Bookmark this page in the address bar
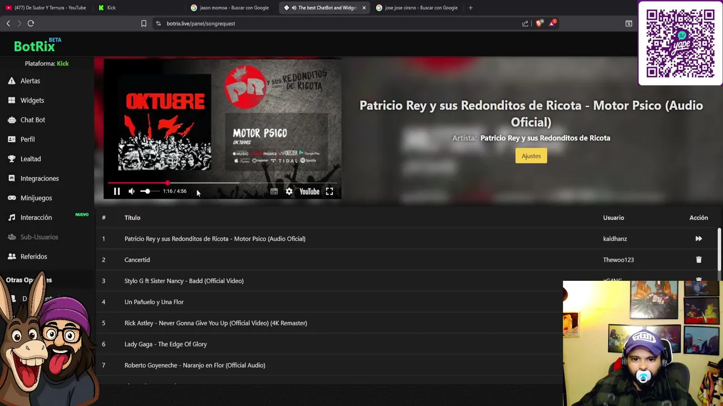Screen dimensions: 723x406 (143, 24)
